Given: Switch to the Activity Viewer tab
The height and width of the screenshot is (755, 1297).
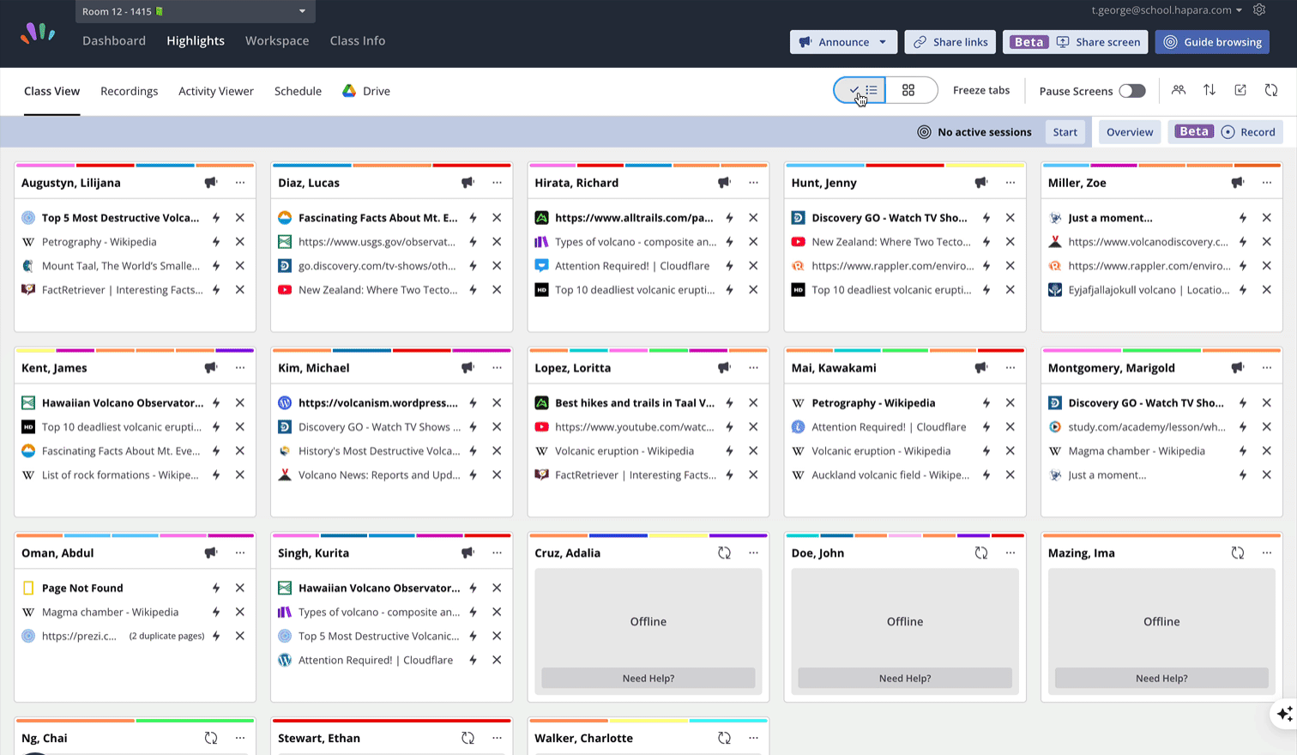Looking at the screenshot, I should [216, 91].
